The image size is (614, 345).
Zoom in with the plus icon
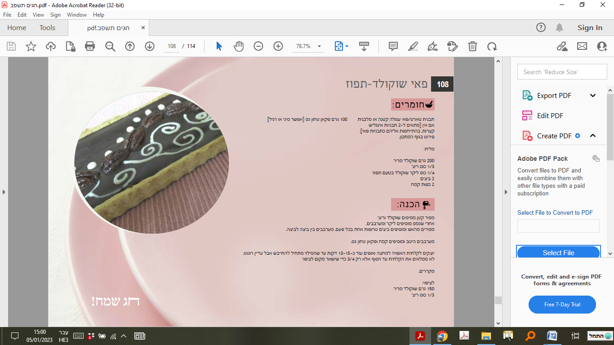pos(278,46)
